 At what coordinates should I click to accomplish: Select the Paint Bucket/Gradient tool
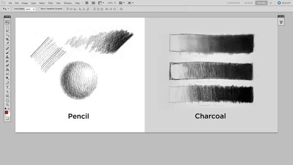click(7, 70)
